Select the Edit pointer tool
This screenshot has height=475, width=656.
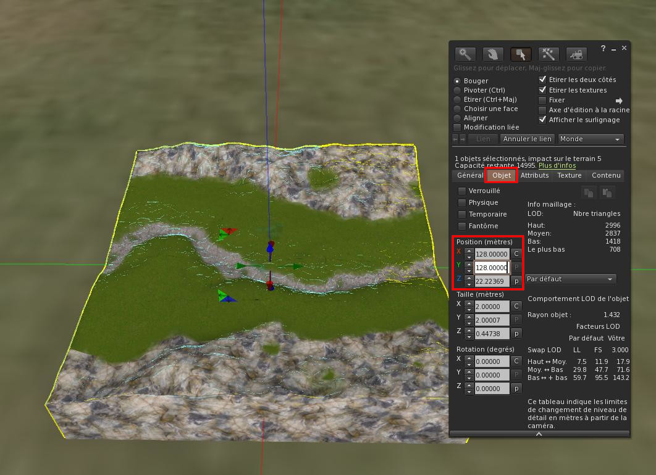point(521,55)
